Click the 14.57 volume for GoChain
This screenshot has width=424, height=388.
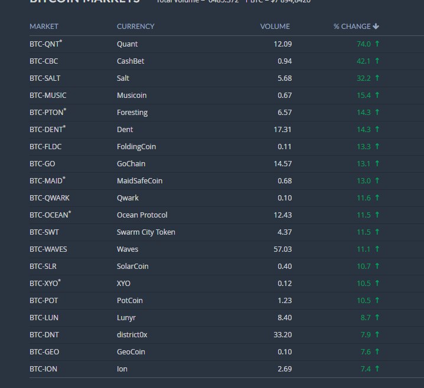283,163
